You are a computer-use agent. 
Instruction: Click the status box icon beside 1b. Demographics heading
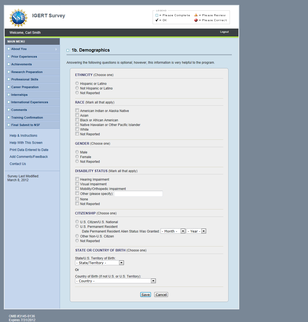(68, 51)
